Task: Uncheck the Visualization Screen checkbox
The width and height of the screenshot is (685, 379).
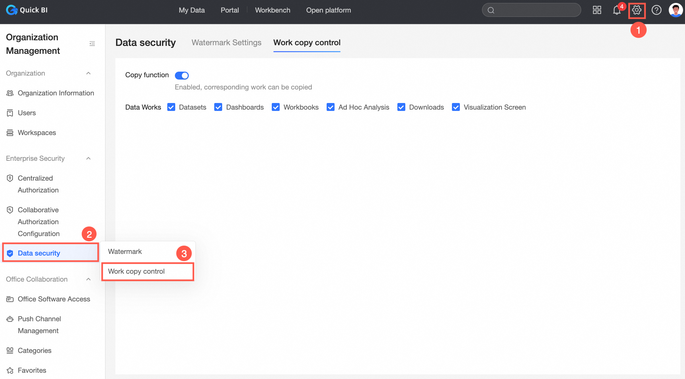Action: (x=456, y=107)
